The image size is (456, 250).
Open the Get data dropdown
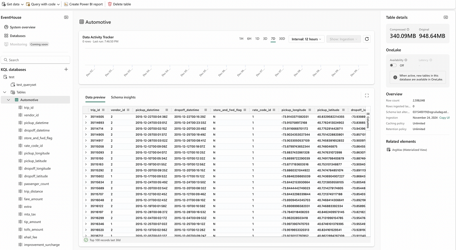pyautogui.click(x=12, y=4)
